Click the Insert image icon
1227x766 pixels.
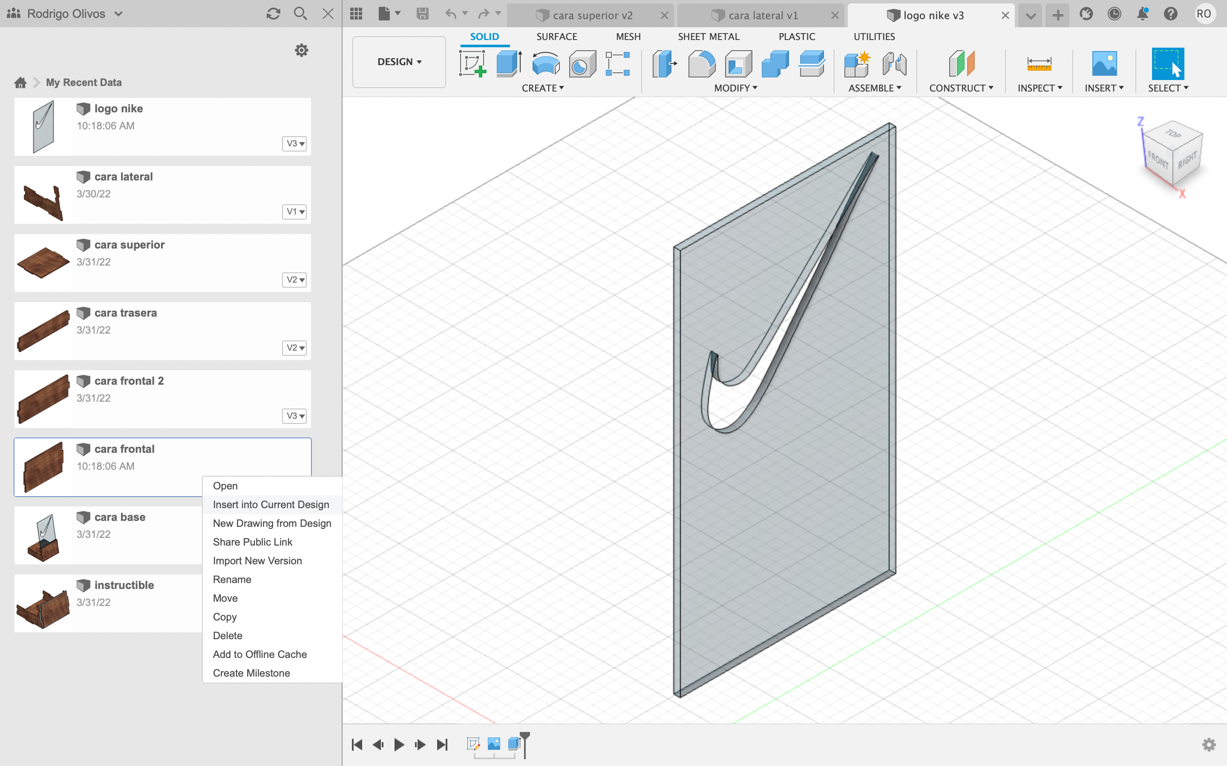[1104, 64]
